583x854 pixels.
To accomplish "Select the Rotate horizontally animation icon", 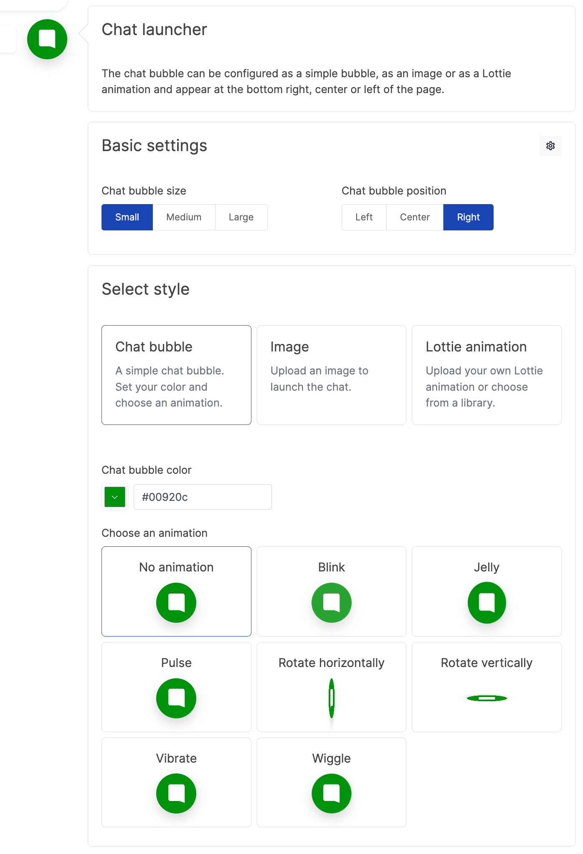I will click(331, 698).
